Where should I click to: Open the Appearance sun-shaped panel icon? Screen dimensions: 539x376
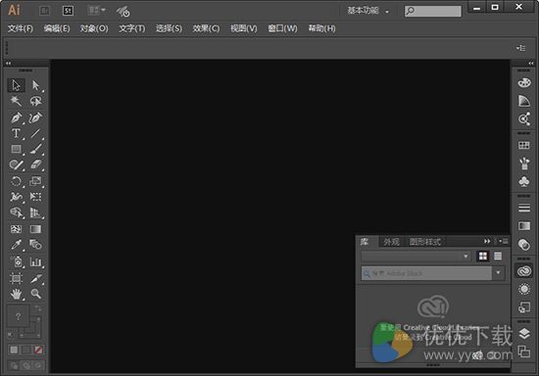tap(524, 289)
